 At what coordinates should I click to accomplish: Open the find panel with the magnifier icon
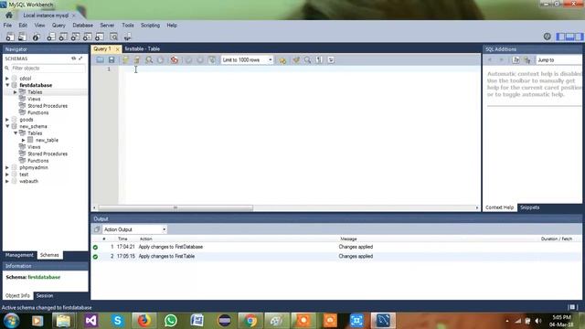click(307, 59)
